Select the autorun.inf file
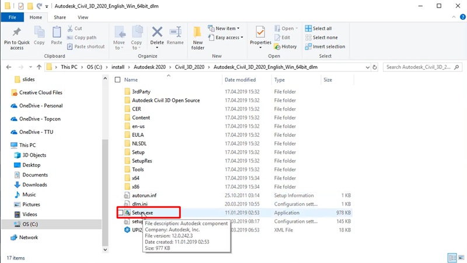The image size is (467, 263). click(x=144, y=195)
